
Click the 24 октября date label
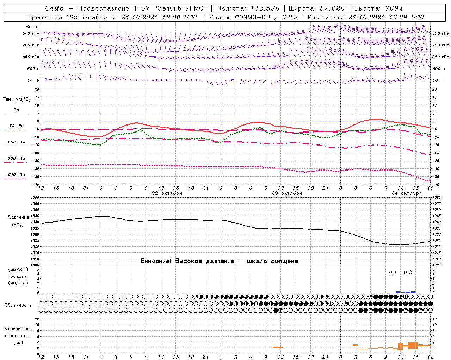point(407,193)
